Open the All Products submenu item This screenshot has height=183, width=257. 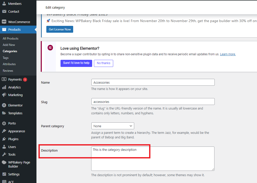pos(11,39)
